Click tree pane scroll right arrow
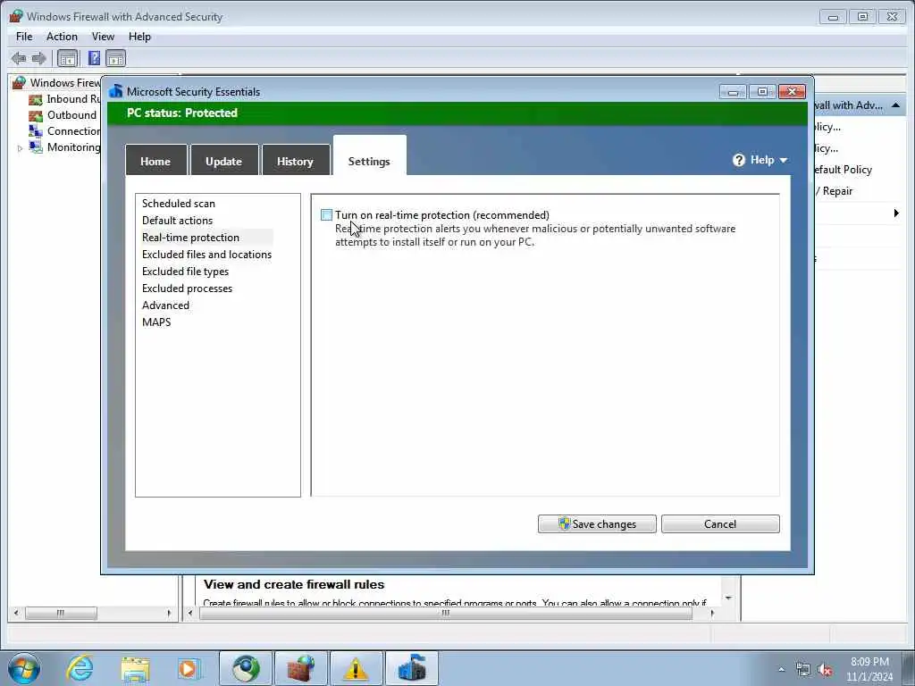Image resolution: width=915 pixels, height=686 pixels. point(169,613)
